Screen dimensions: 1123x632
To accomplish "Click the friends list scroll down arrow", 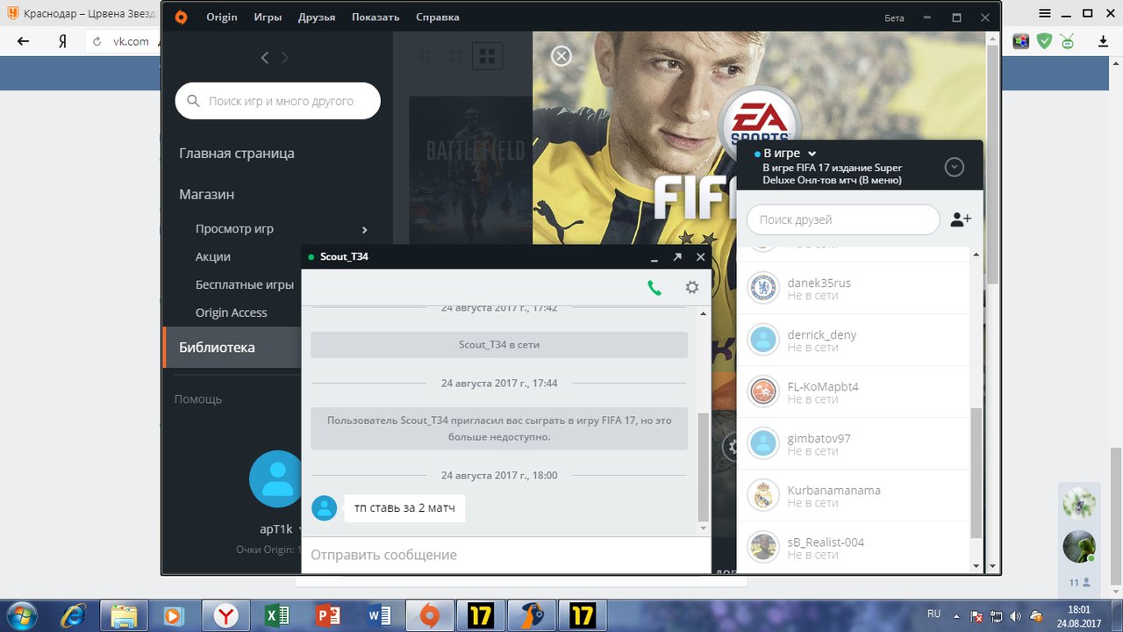I will click(976, 566).
